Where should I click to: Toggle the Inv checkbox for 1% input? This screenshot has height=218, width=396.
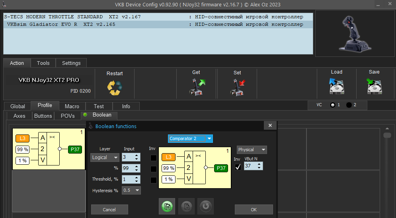pyautogui.click(x=154, y=180)
